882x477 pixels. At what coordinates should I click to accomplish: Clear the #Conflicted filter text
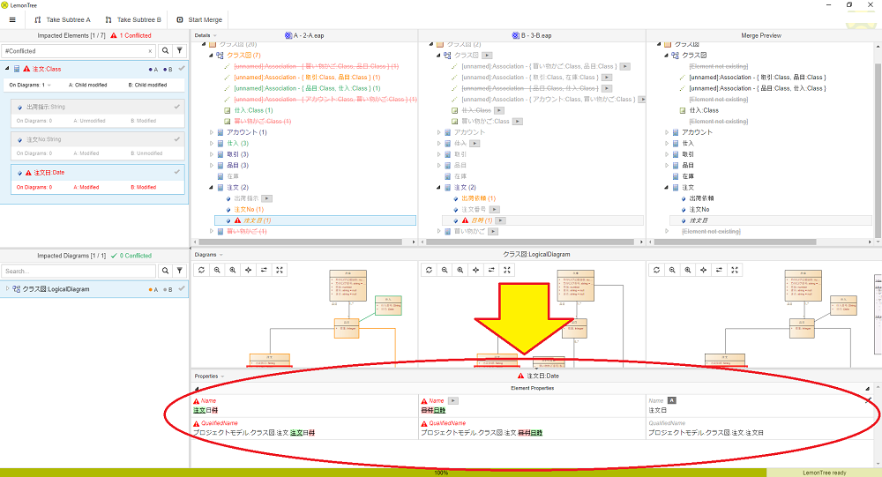coord(150,51)
